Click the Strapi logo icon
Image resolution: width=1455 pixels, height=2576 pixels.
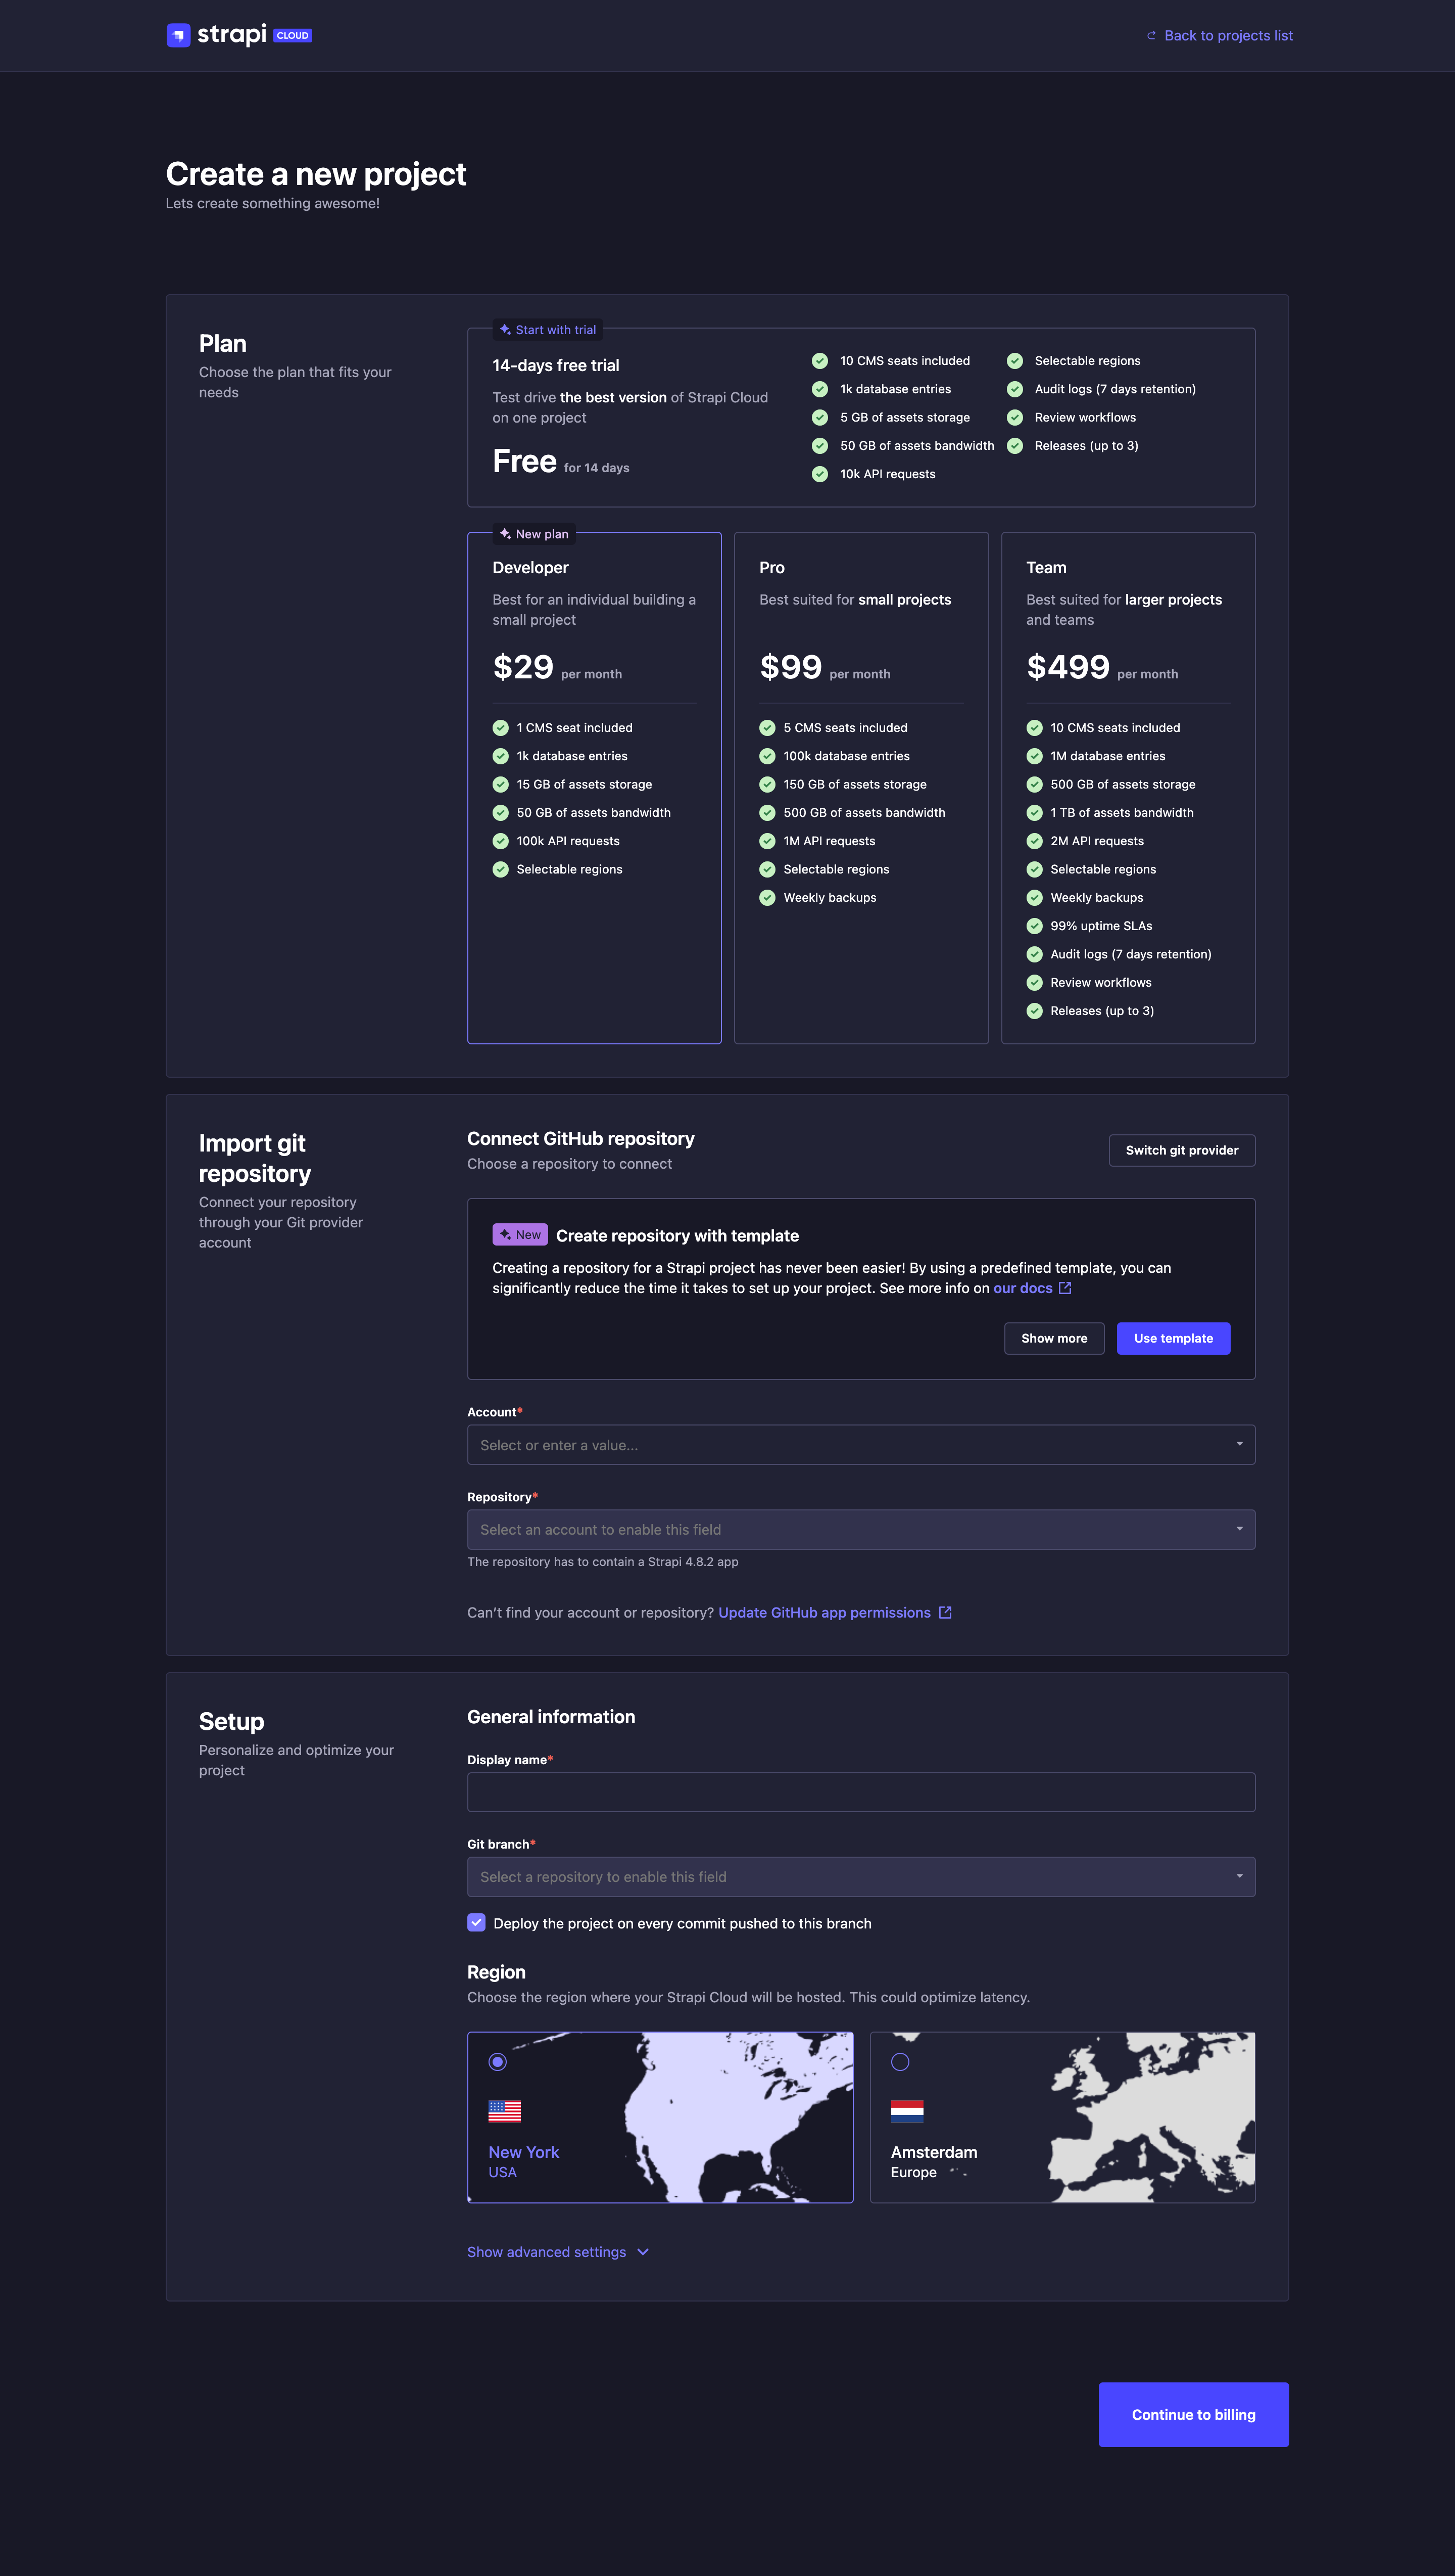(178, 35)
